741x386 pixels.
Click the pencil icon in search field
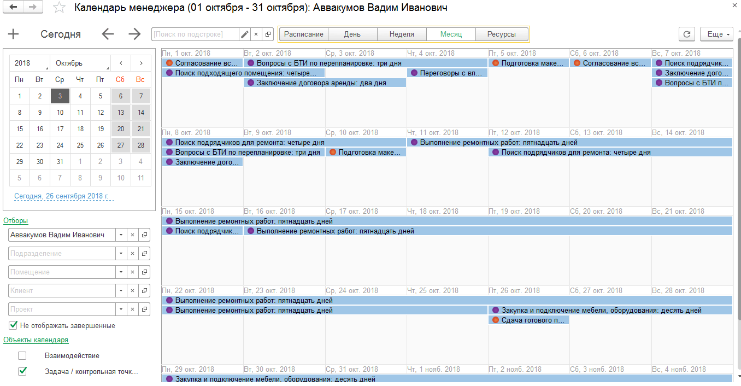[x=244, y=34]
